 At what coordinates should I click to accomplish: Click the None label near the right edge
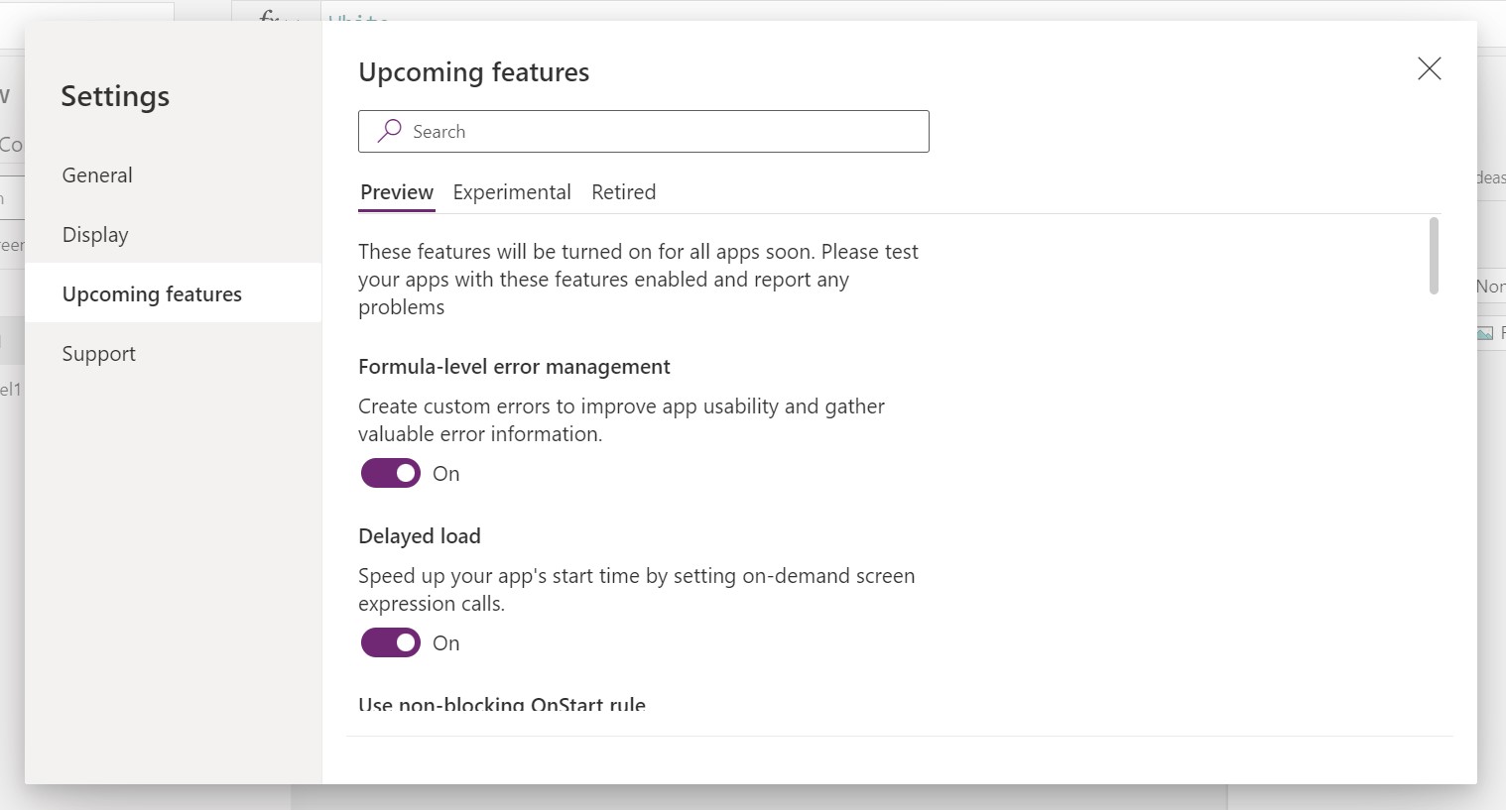[1492, 286]
